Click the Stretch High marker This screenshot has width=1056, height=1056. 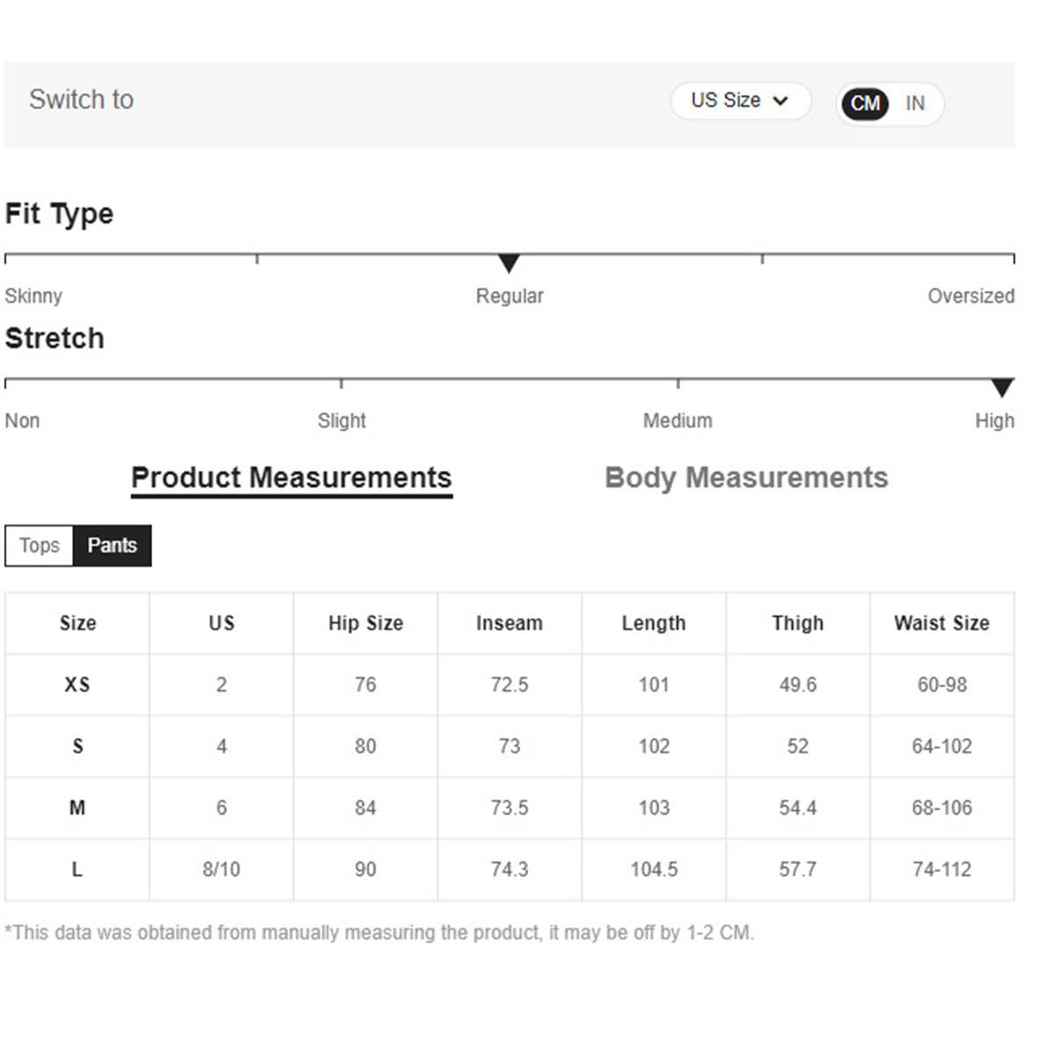pos(1001,388)
